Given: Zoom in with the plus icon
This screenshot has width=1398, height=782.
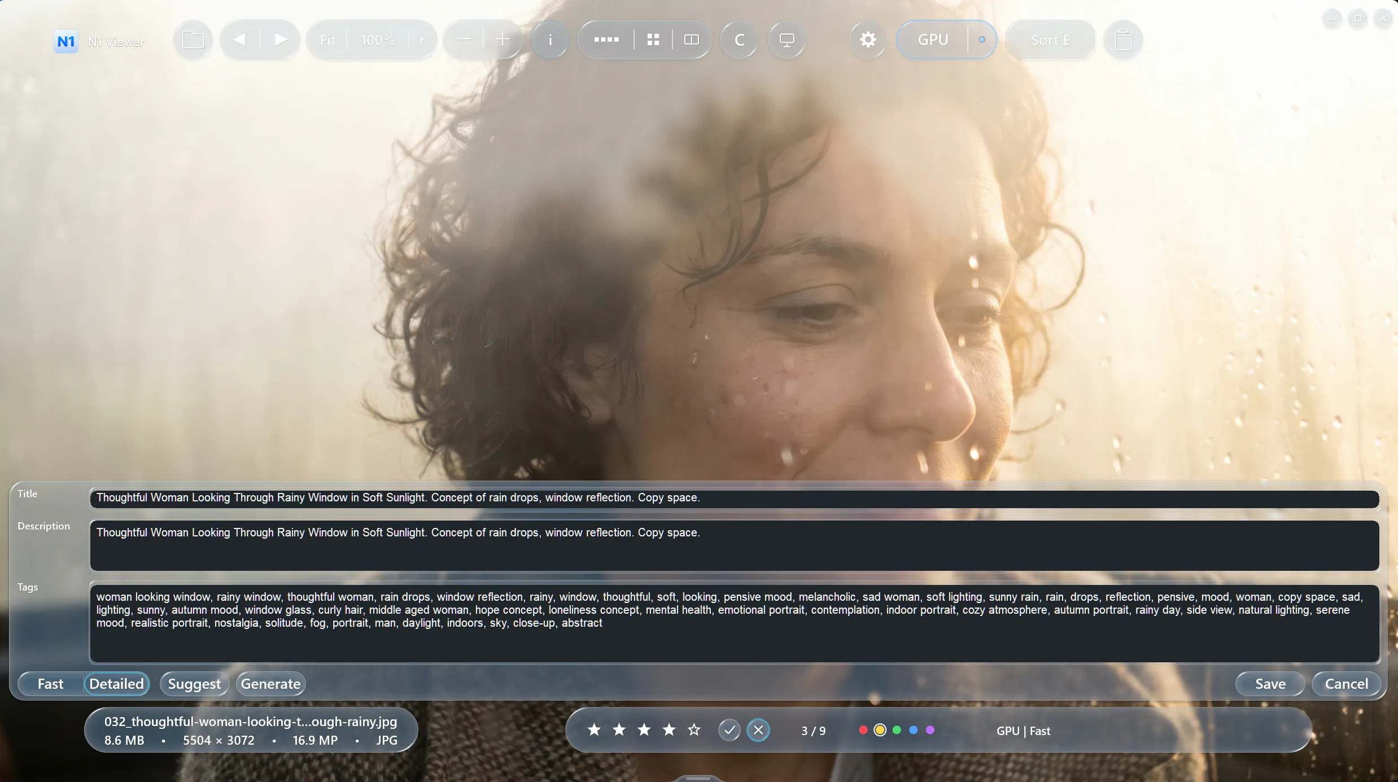Looking at the screenshot, I should click(503, 40).
